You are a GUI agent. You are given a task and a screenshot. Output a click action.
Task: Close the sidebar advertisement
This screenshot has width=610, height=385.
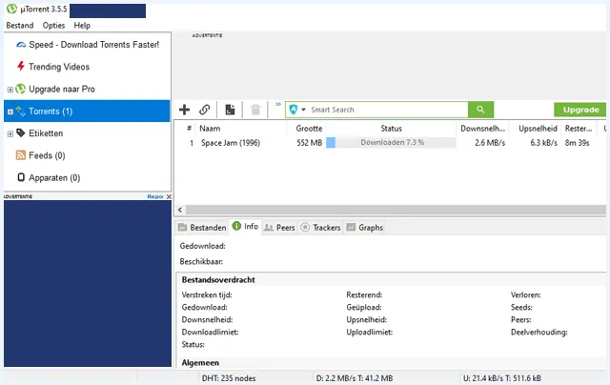tap(169, 196)
